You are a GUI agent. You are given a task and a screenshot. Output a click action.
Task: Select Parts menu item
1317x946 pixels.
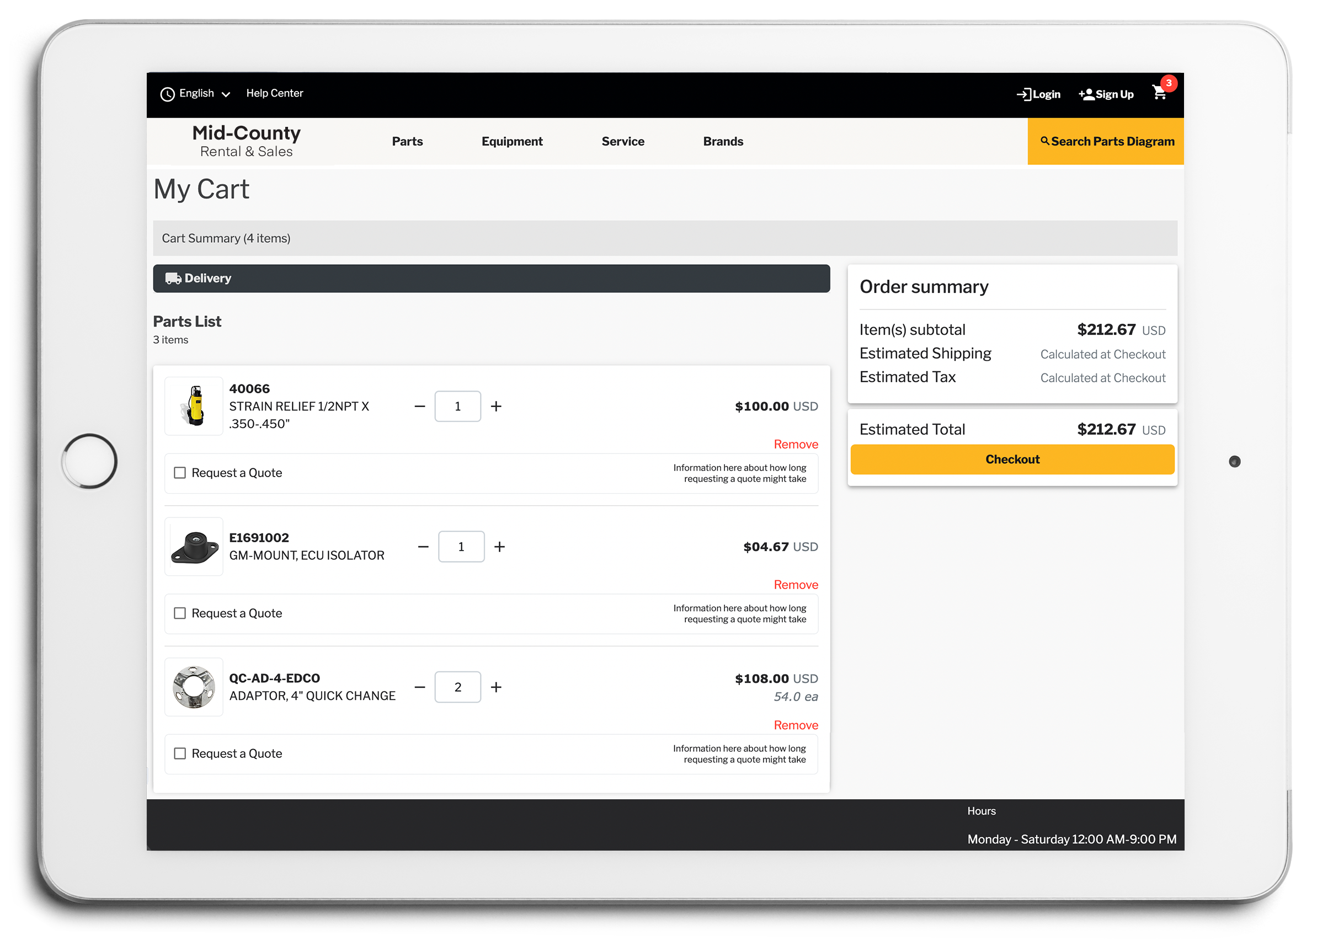click(407, 141)
